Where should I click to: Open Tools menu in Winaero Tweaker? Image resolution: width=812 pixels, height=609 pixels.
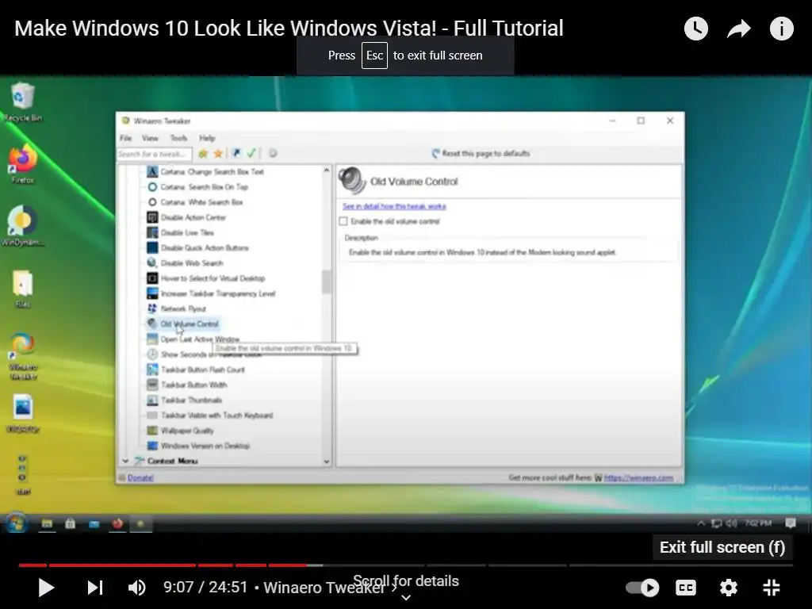pyautogui.click(x=178, y=138)
